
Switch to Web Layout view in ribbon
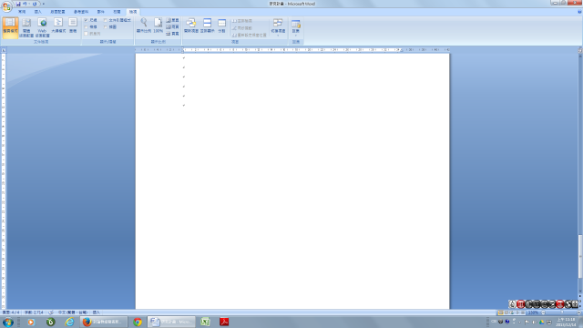(43, 27)
